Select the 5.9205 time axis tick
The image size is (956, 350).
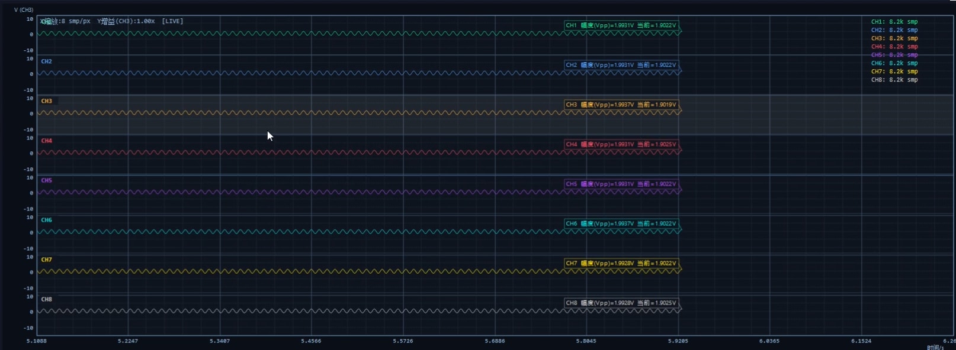pos(678,341)
